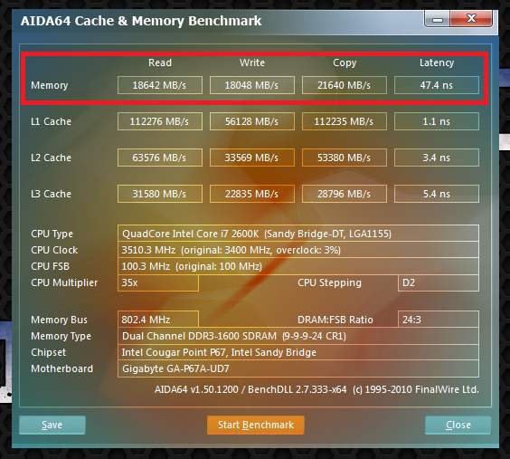Click the Memory Copy 21640 MB/s value
Screen dimensions: 510x459
click(345, 85)
